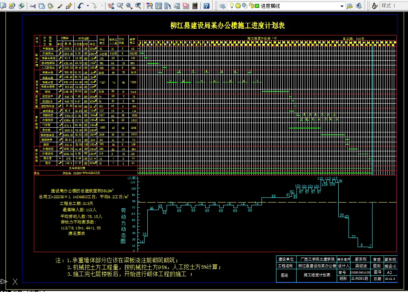Viewport: 408px width, 292px height.
Task: Select title block cell A2
Action: pyautogui.click(x=389, y=272)
